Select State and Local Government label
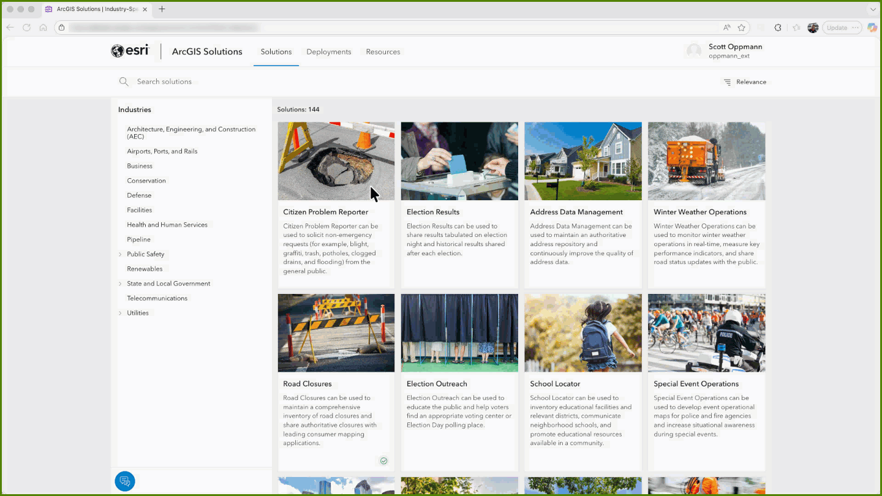This screenshot has width=882, height=496. tap(168, 284)
